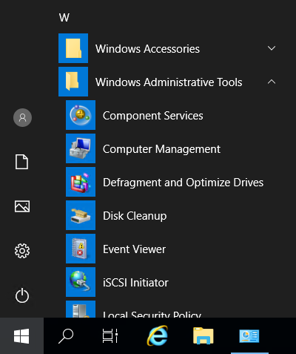Select the Windows Administrative Tools label

(169, 82)
